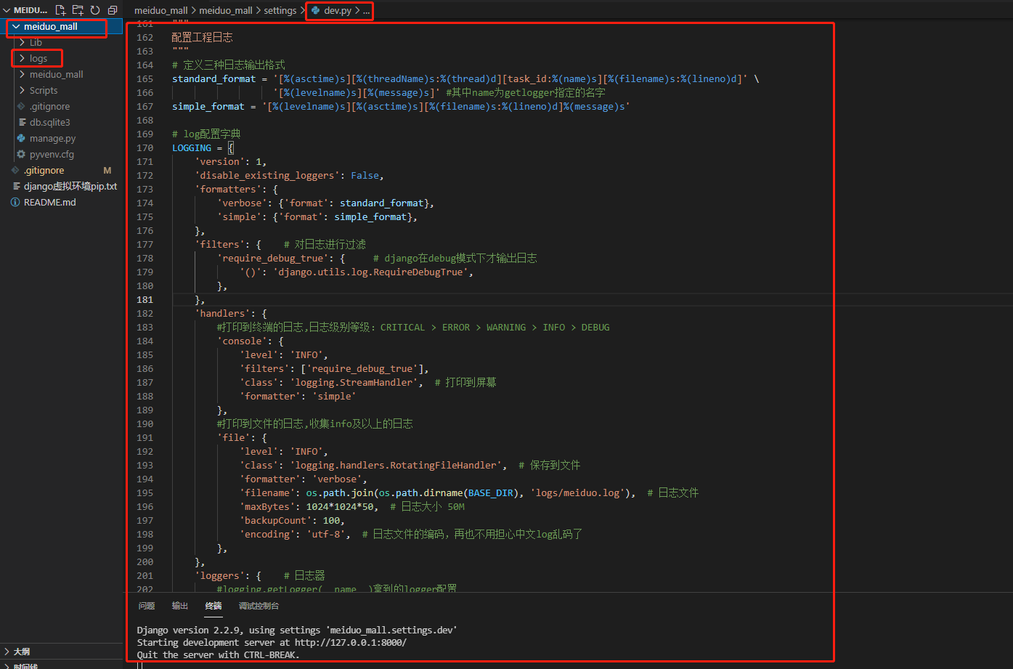Switch to the 问题 panel tab
Screen dimensions: 1013x669
pos(147,606)
